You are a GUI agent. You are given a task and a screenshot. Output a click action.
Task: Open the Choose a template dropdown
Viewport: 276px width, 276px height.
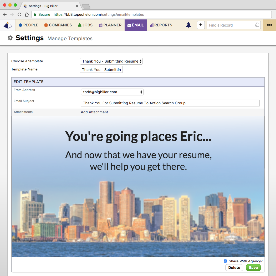(111, 61)
